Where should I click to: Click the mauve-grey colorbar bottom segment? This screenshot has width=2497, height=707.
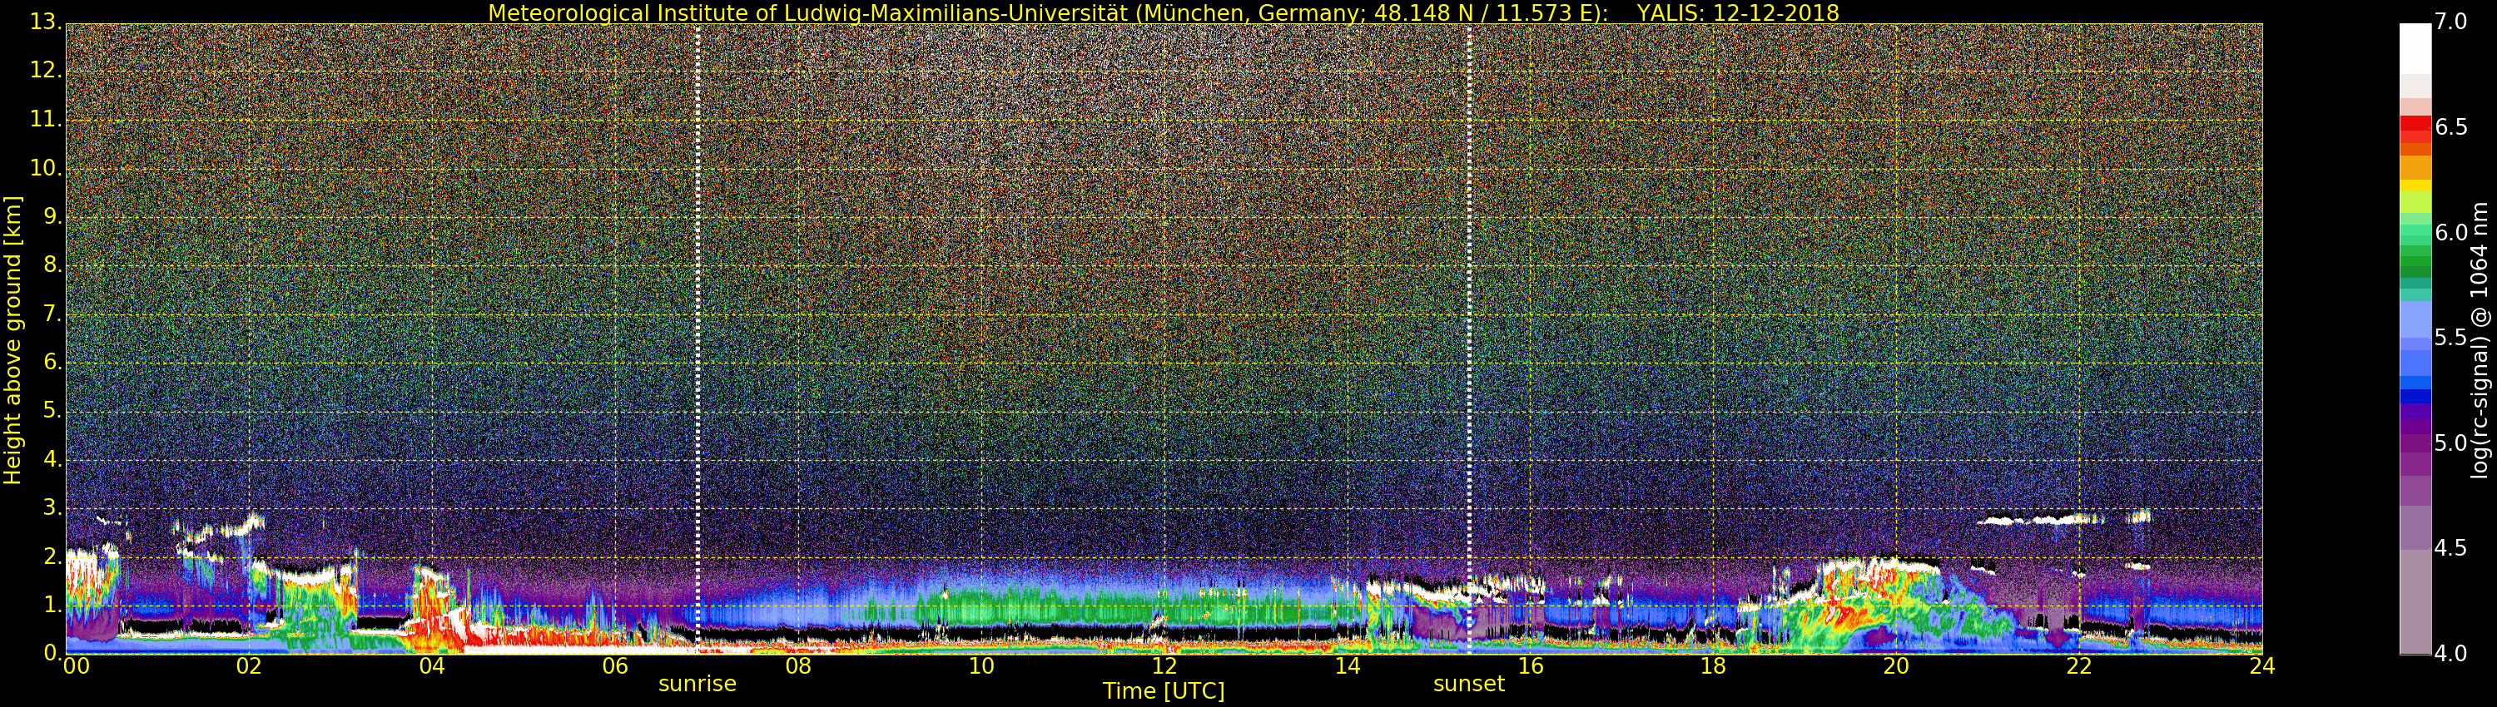(x=2415, y=601)
